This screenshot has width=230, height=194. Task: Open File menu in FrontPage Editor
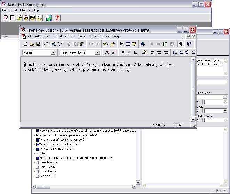click(x=30, y=36)
